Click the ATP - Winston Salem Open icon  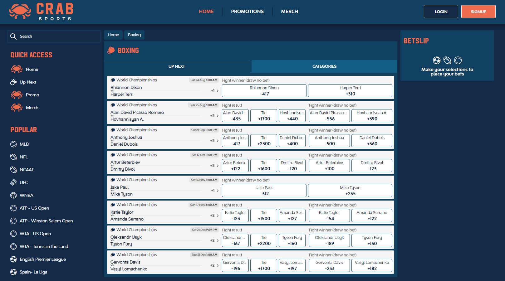(13, 221)
